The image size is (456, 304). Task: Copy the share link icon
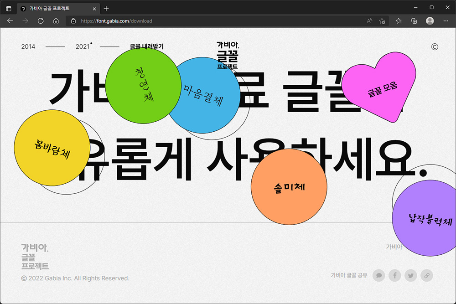coord(427,275)
